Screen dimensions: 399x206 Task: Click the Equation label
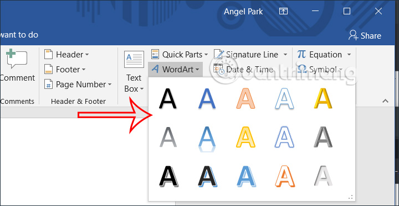pos(325,55)
